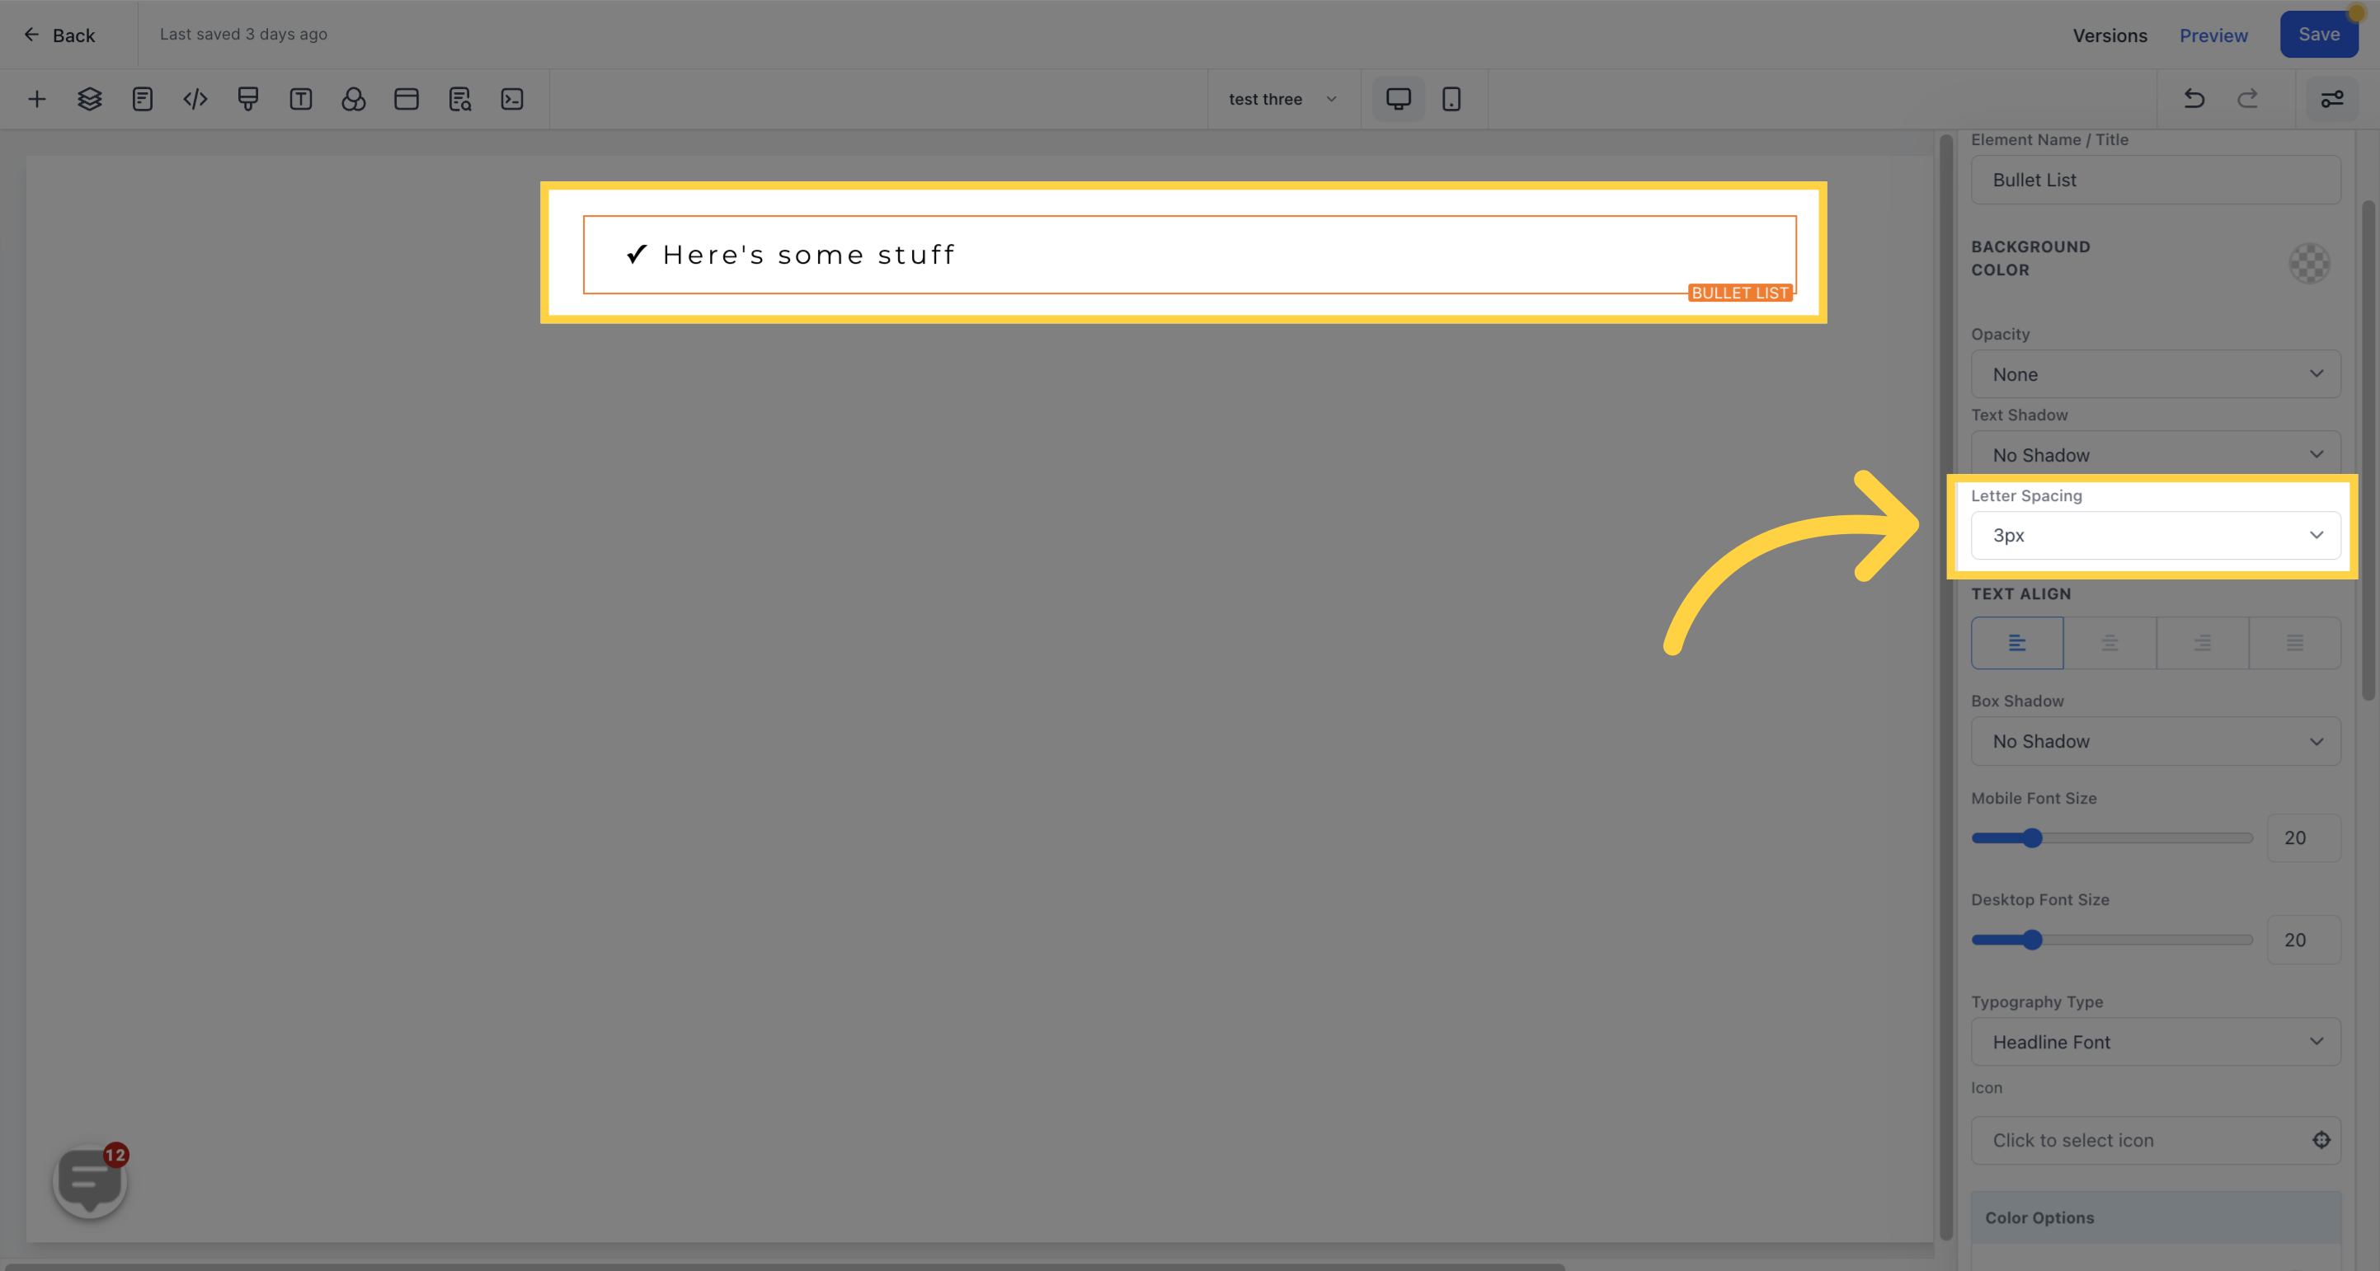Switch to desktop view icon
The image size is (2380, 1271).
click(1399, 99)
